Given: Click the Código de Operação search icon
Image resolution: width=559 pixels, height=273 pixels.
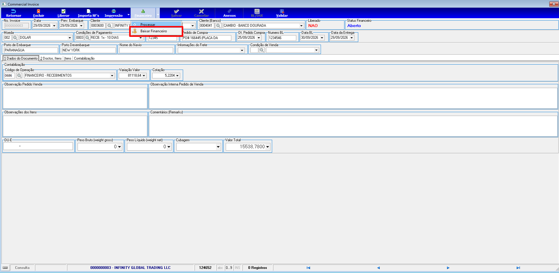Looking at the screenshot, I should pyautogui.click(x=19, y=75).
